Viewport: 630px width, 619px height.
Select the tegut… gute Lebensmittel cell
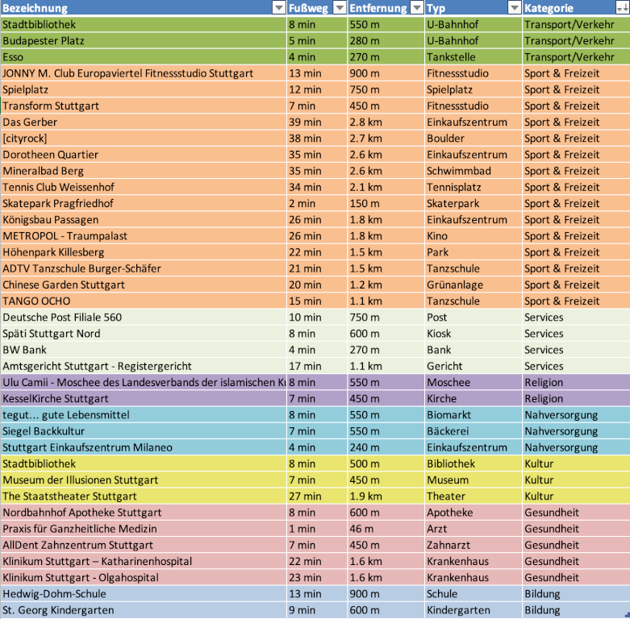tap(144, 414)
